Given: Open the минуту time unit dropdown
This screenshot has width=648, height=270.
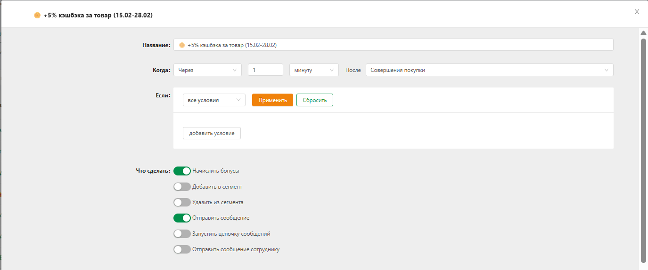Looking at the screenshot, I should point(314,70).
